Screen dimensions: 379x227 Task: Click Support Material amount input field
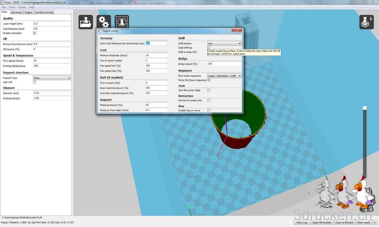(156, 105)
